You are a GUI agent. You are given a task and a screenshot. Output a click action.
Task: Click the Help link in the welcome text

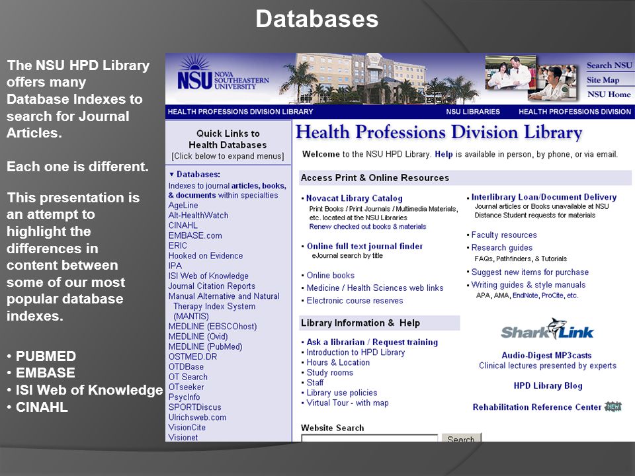click(443, 154)
